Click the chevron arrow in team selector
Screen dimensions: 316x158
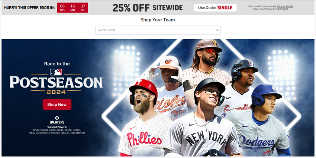tap(217, 30)
